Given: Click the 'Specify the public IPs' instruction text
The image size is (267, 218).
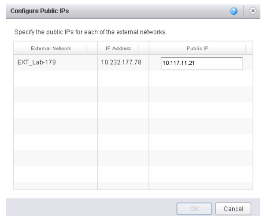Looking at the screenshot, I should (91, 32).
